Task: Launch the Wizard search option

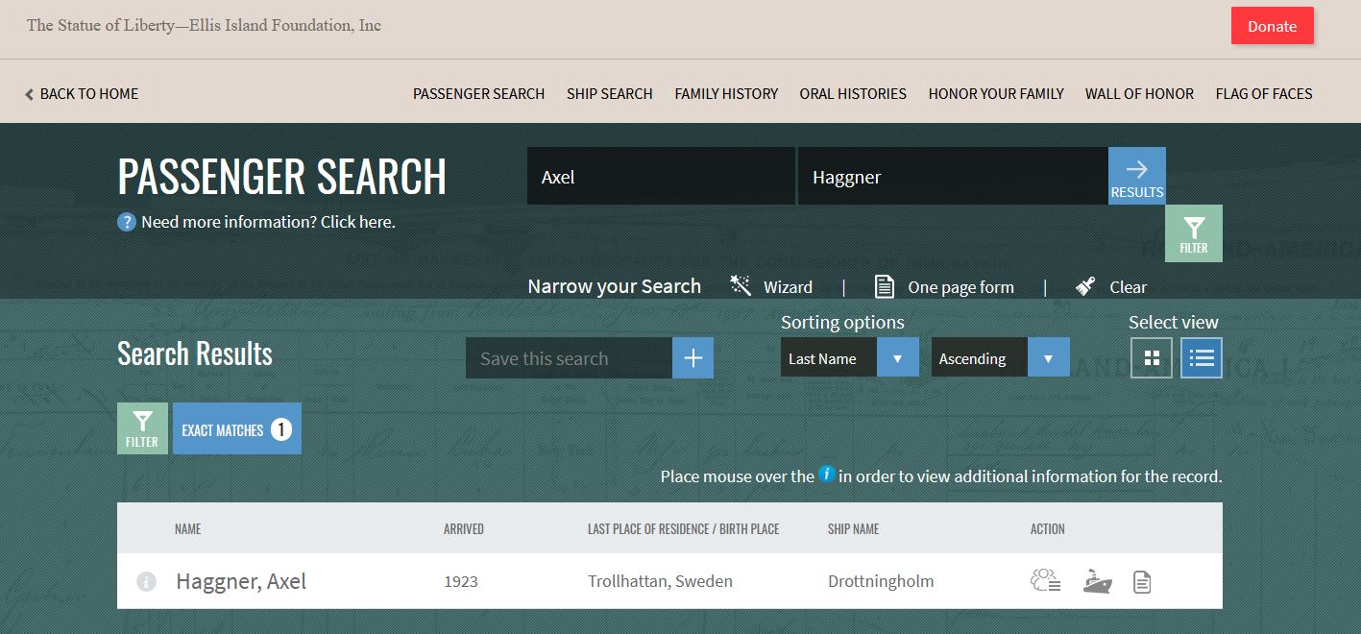Action: (x=771, y=286)
